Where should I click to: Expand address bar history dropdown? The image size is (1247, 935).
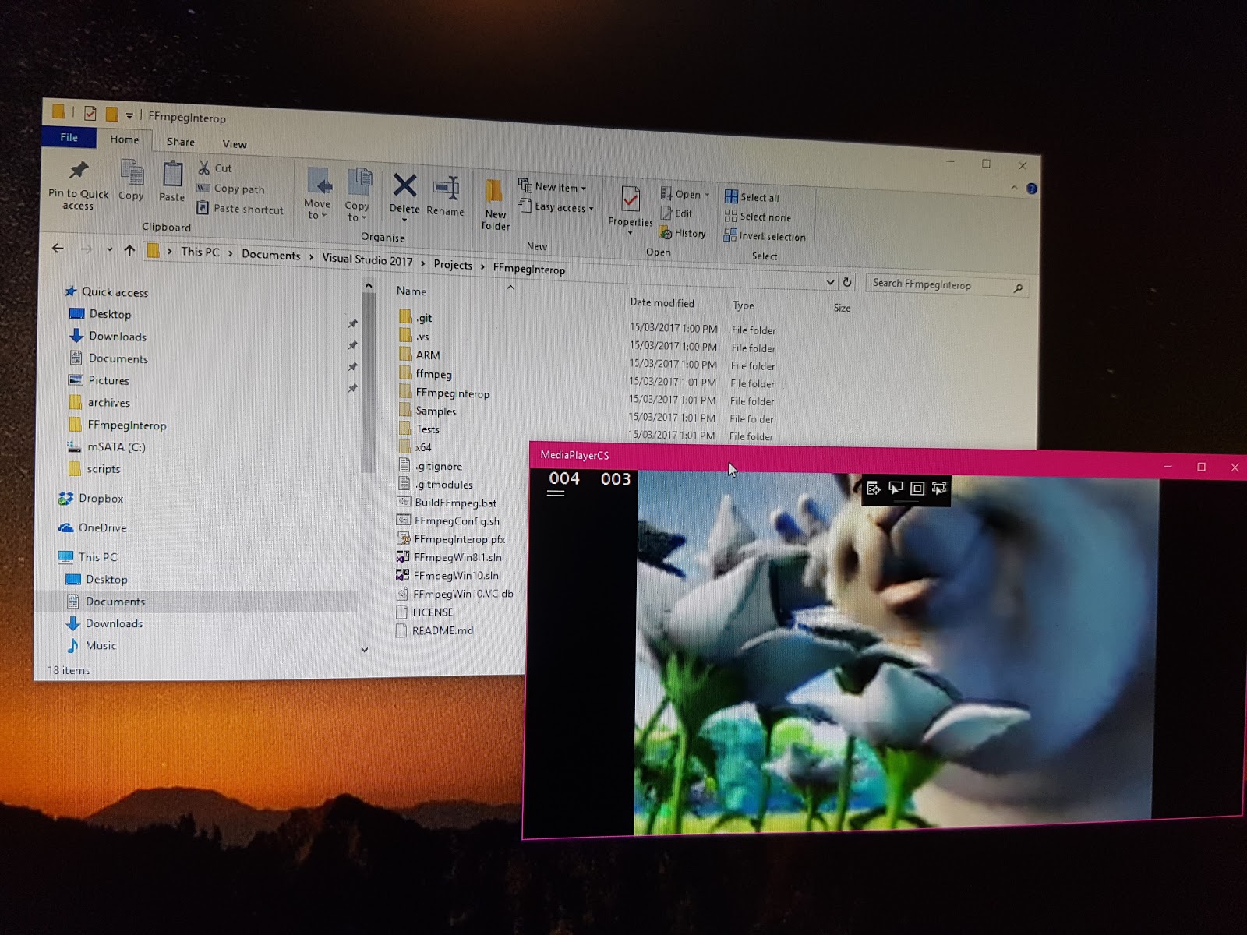pyautogui.click(x=830, y=282)
